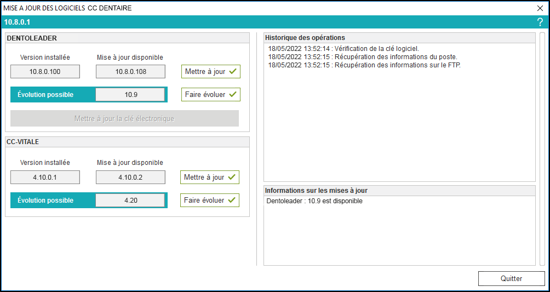Image resolution: width=550 pixels, height=292 pixels.
Task: Click 'Historique des opérations' header
Action: point(399,38)
